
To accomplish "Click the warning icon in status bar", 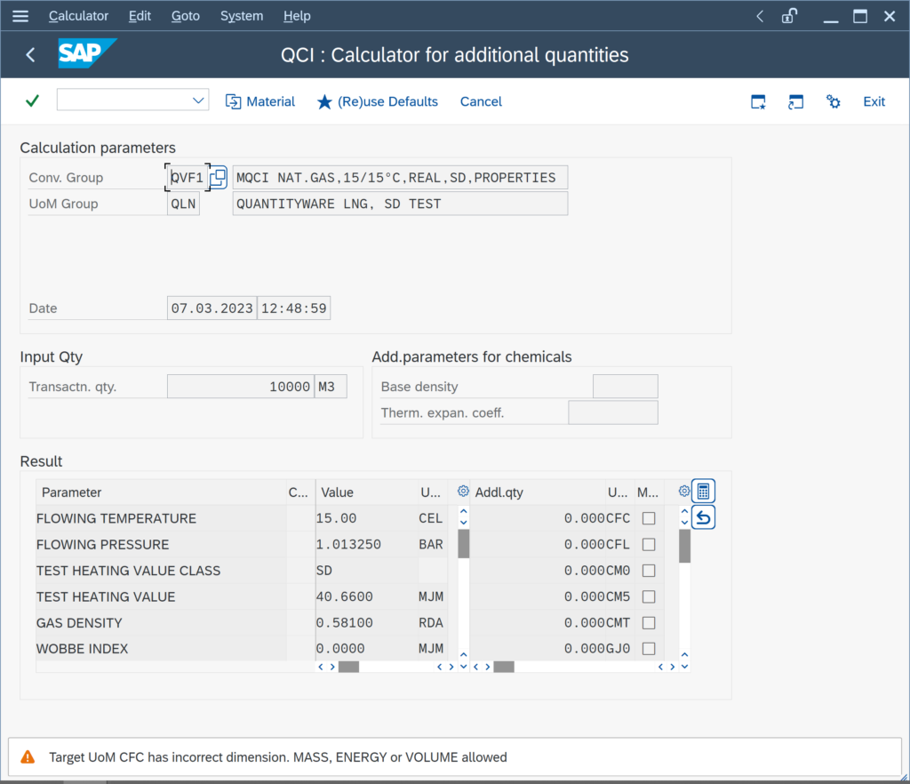I will 28,756.
